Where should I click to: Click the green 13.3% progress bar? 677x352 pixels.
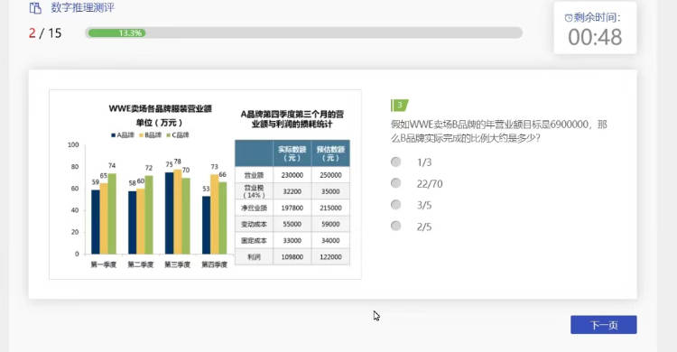[x=116, y=32]
